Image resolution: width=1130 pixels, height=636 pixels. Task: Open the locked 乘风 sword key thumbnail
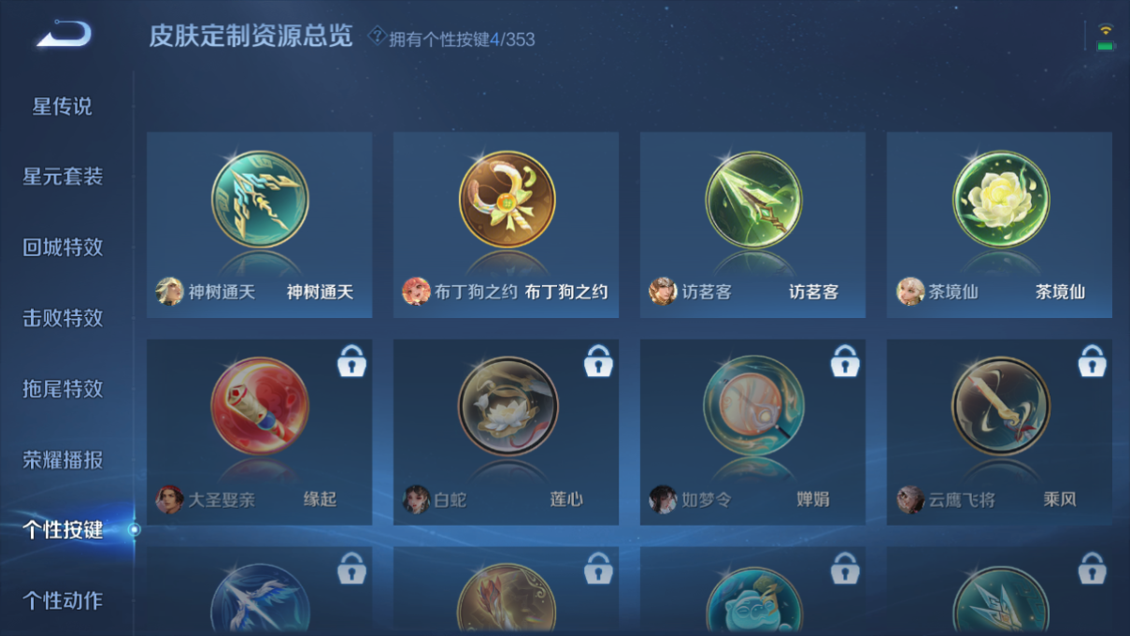(1000, 406)
